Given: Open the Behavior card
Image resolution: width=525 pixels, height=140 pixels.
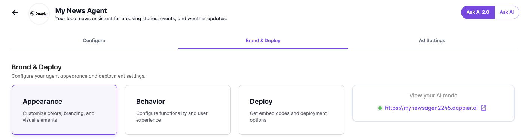Looking at the screenshot, I should pos(178,110).
